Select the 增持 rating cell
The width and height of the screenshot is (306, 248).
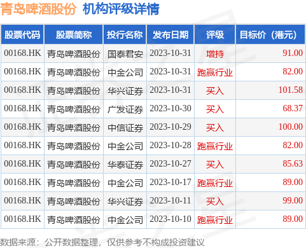pos(215,54)
